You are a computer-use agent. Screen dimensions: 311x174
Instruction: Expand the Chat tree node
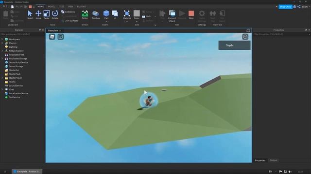click(x=2, y=89)
